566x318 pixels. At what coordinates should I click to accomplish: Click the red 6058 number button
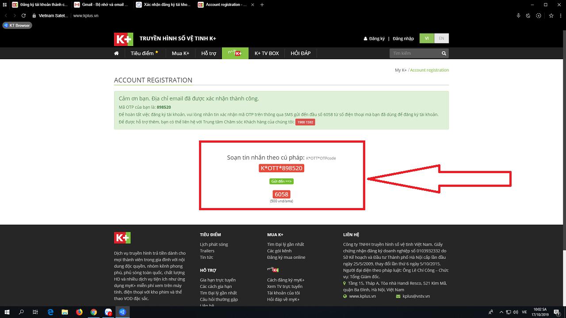pyautogui.click(x=281, y=194)
